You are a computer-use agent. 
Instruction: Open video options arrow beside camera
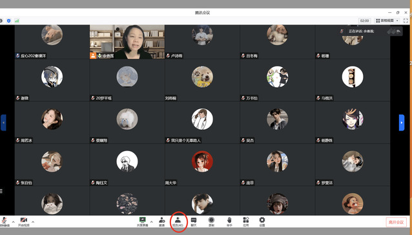33,222
